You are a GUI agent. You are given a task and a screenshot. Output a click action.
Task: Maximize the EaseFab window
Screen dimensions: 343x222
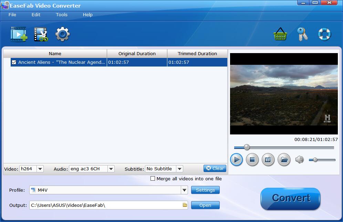pos(315,3)
